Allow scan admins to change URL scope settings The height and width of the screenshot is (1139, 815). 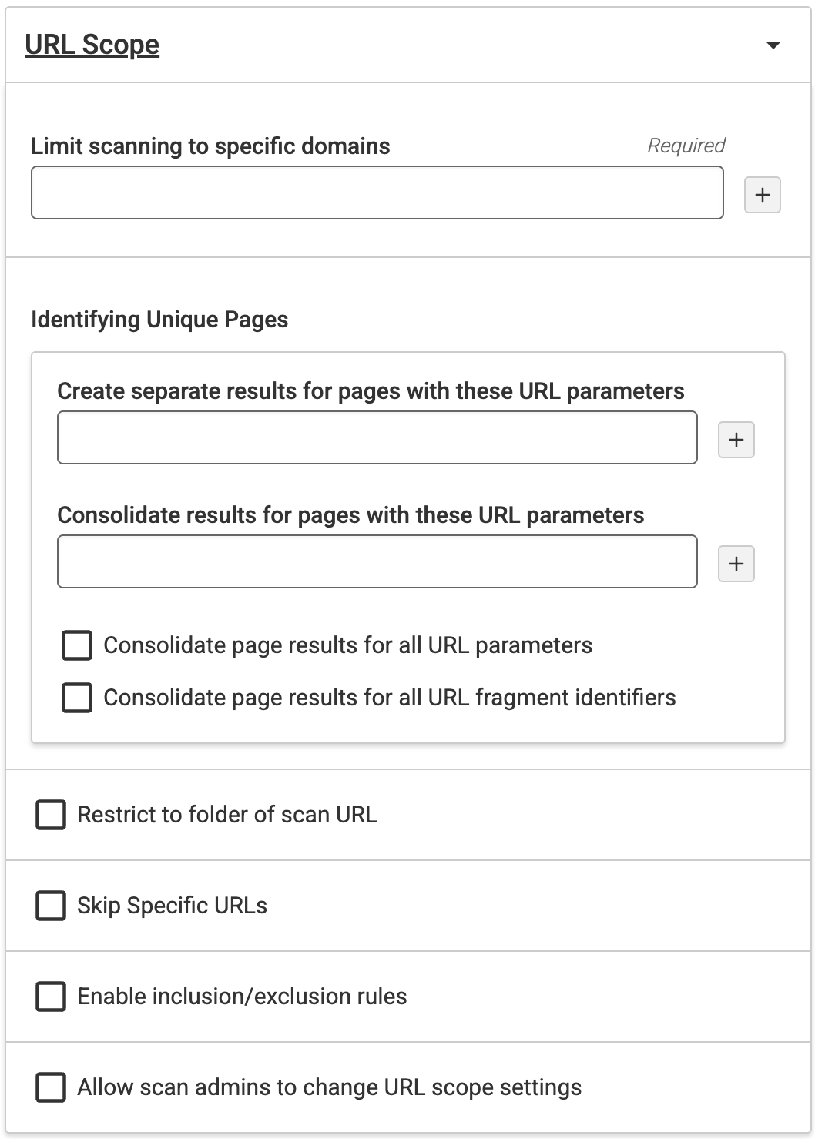(51, 1087)
